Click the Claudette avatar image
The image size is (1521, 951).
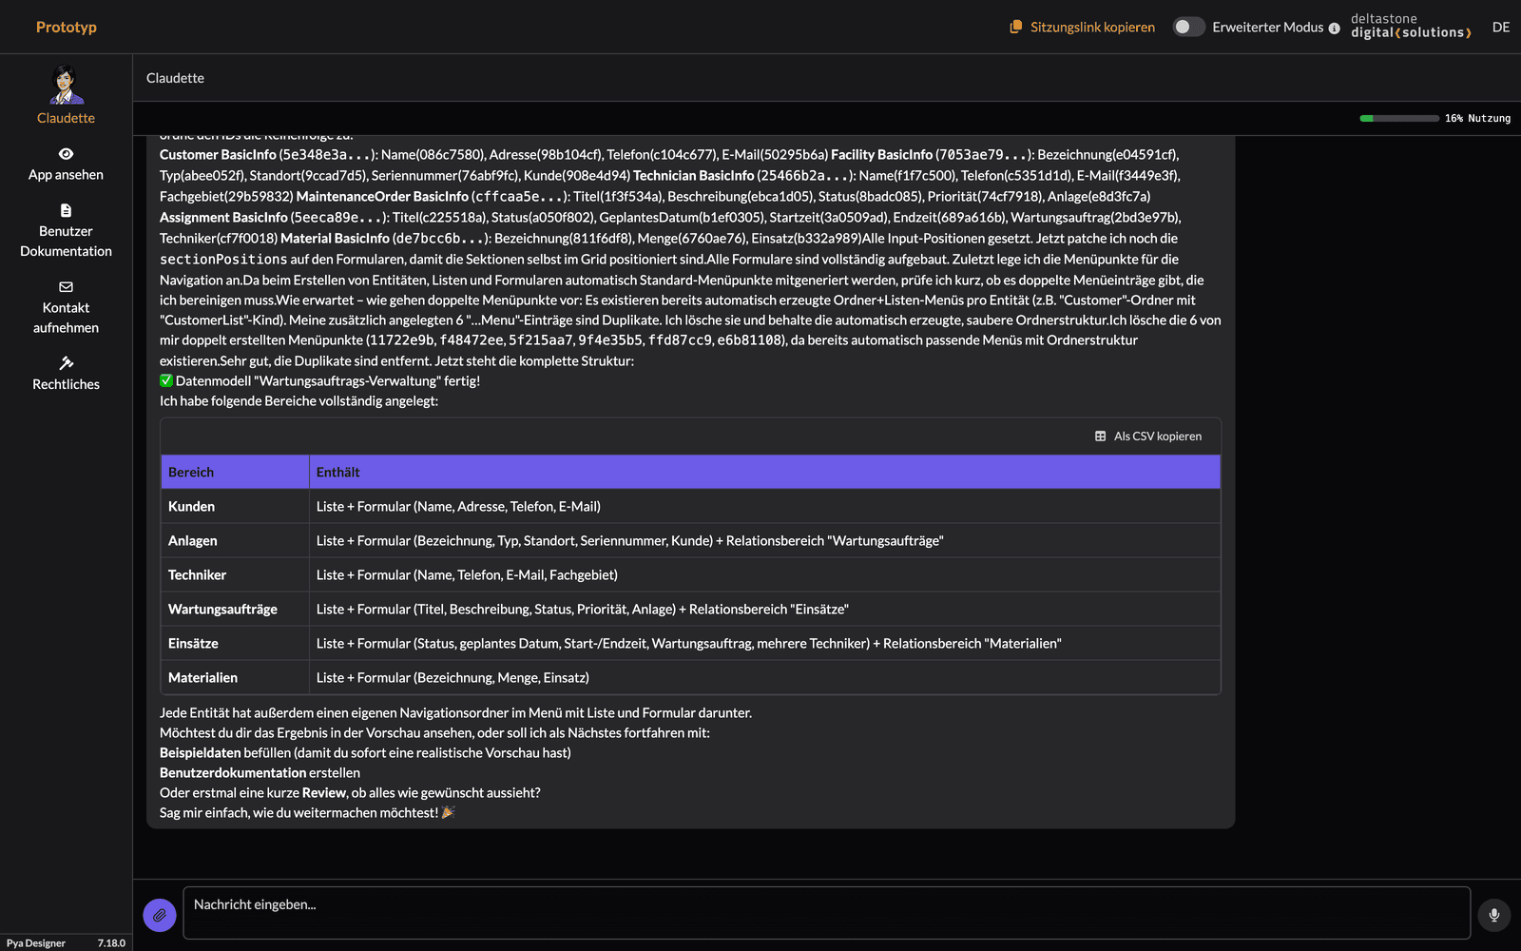pyautogui.click(x=66, y=85)
